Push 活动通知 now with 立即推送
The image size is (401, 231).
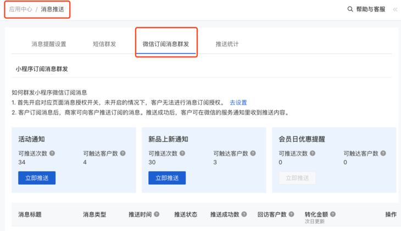37,178
